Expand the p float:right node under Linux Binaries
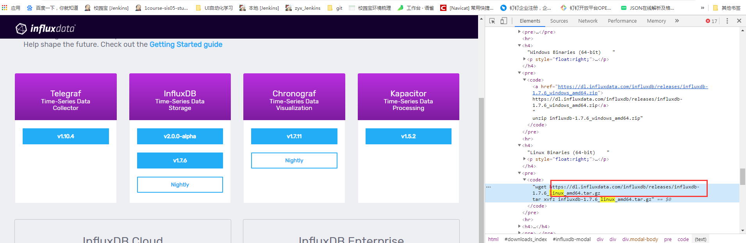Image resolution: width=746 pixels, height=243 pixels. (525, 159)
